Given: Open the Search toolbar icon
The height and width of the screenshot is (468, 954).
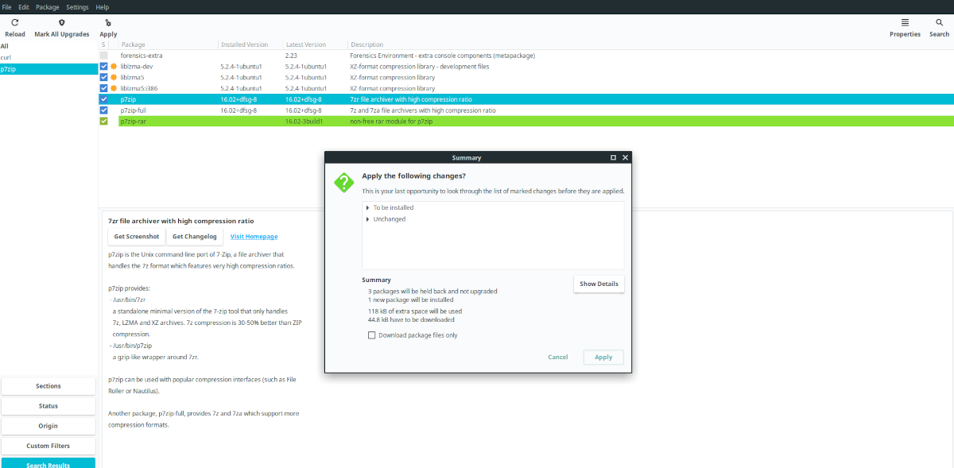Looking at the screenshot, I should (x=940, y=23).
